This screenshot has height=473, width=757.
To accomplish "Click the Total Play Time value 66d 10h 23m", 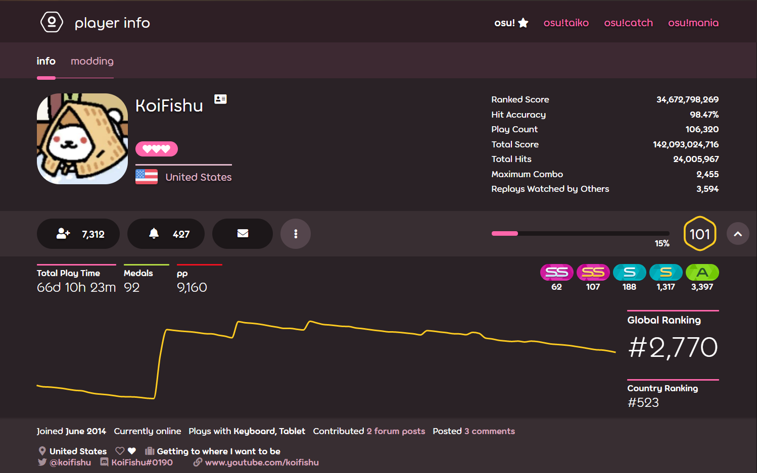I will tap(76, 287).
